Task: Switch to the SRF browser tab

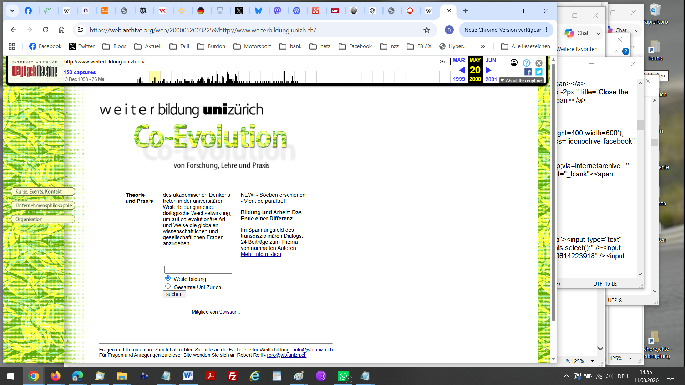Action: click(335, 11)
